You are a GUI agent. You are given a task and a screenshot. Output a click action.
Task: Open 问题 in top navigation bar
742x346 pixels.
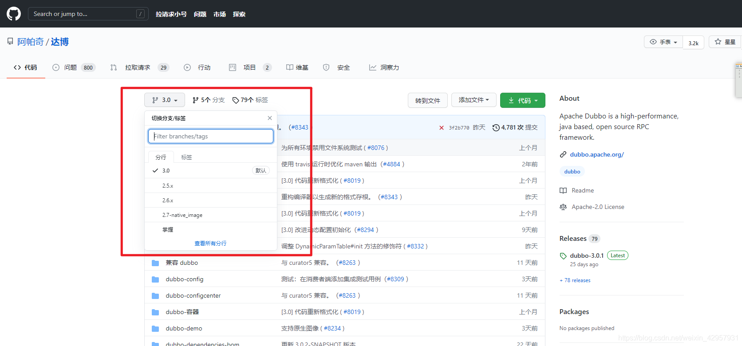point(200,14)
